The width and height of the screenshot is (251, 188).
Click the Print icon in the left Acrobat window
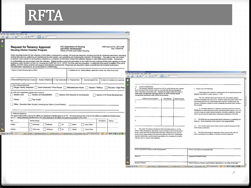(3, 37)
